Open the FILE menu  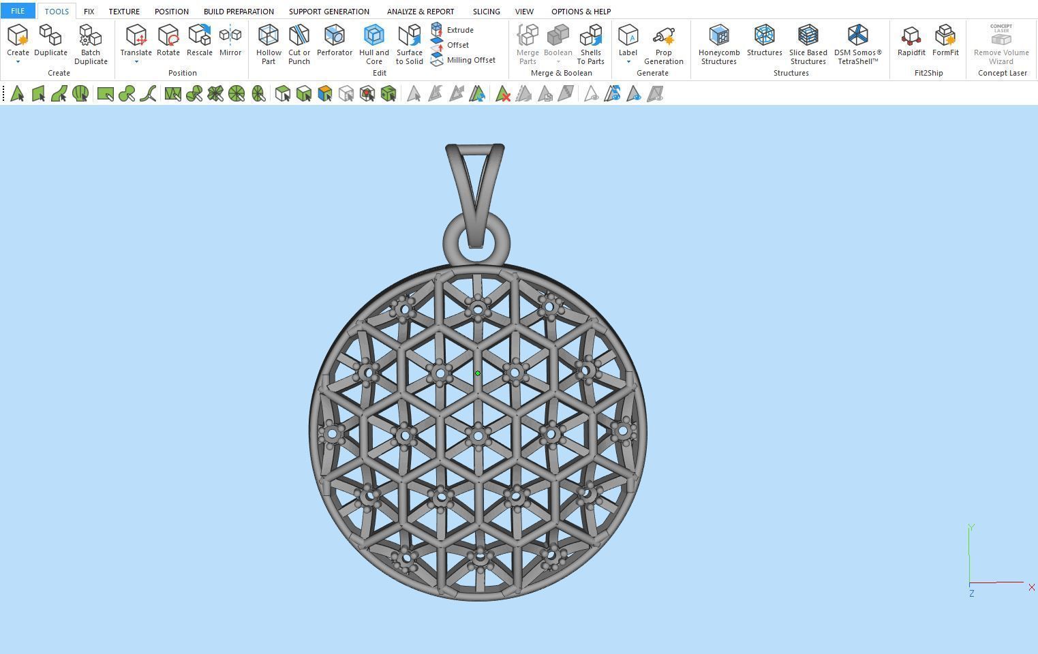pos(18,11)
